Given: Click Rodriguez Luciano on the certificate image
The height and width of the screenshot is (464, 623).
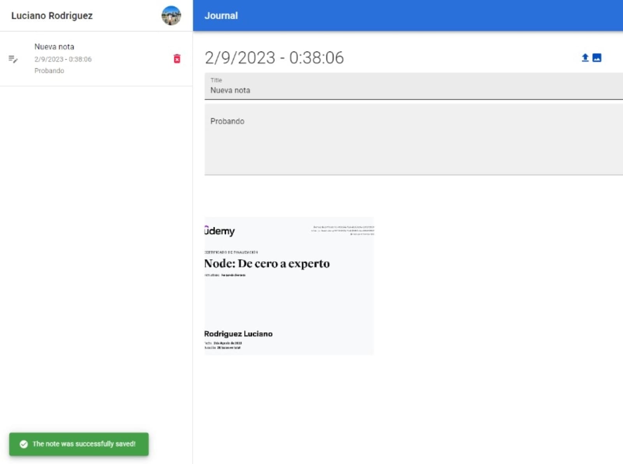Looking at the screenshot, I should click(x=238, y=333).
